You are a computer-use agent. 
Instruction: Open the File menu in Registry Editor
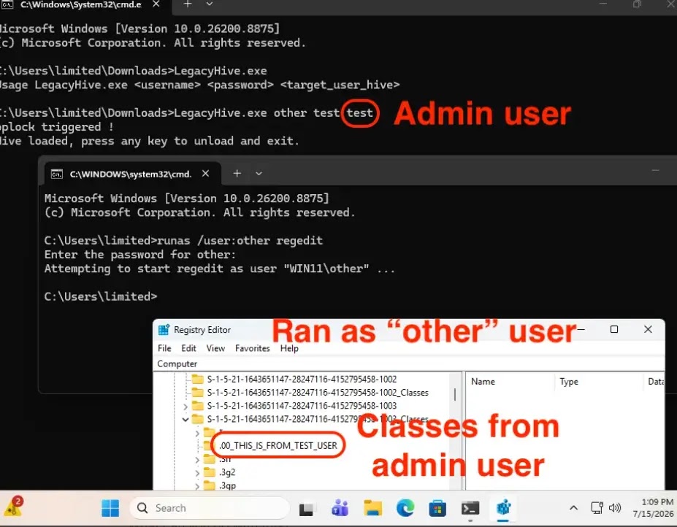(164, 348)
